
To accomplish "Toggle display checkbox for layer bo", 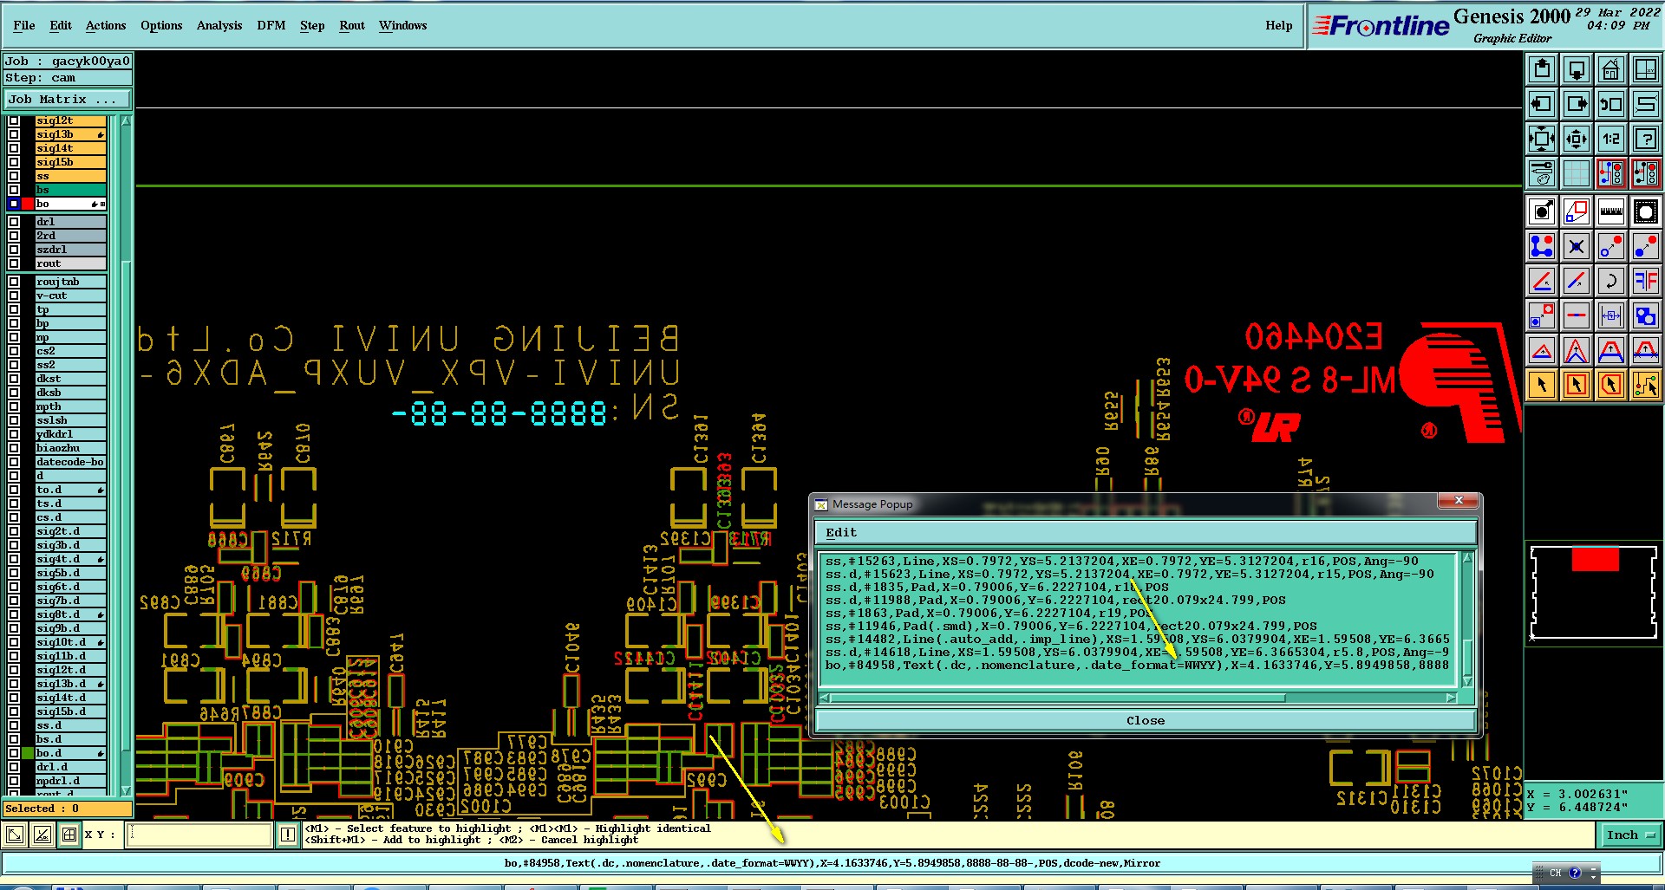I will coord(14,204).
